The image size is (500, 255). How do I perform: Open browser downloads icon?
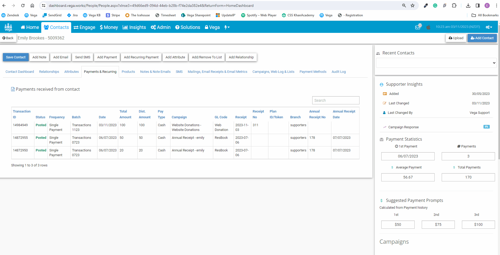(468, 6)
